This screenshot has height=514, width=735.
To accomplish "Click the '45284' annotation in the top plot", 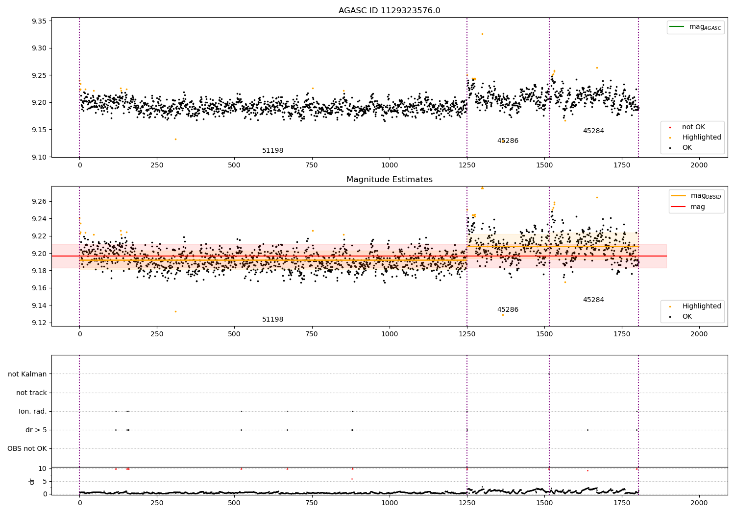I will point(593,131).
